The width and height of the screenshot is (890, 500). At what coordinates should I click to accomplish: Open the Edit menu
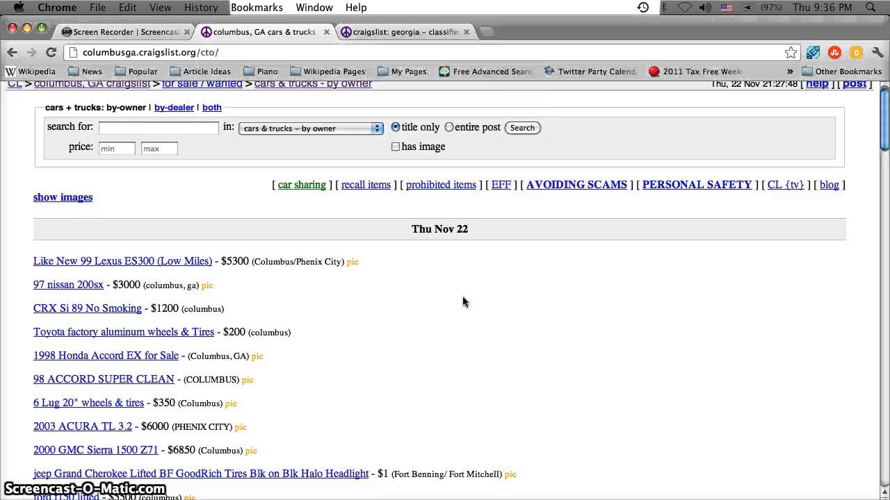[127, 7]
